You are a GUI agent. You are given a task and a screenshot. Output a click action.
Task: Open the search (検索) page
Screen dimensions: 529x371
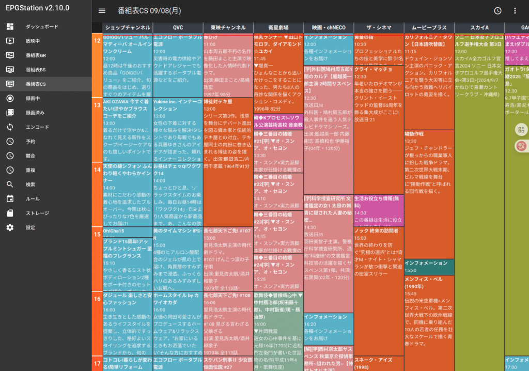(30, 184)
